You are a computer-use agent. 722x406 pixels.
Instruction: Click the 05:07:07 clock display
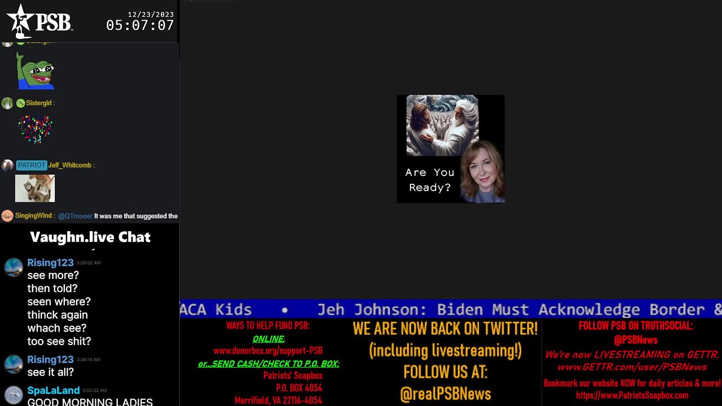point(140,25)
